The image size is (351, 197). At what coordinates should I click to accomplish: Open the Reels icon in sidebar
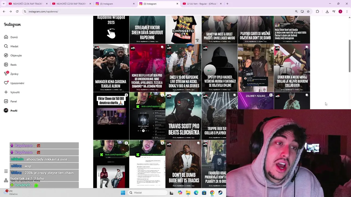6,65
